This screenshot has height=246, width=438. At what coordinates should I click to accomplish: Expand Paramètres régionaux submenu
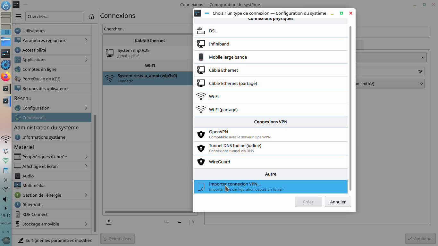click(86, 40)
